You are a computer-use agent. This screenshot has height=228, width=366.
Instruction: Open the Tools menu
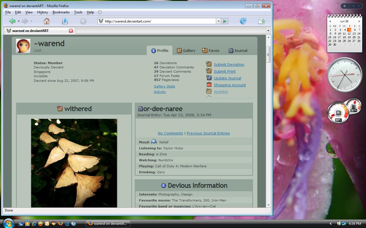[78, 12]
